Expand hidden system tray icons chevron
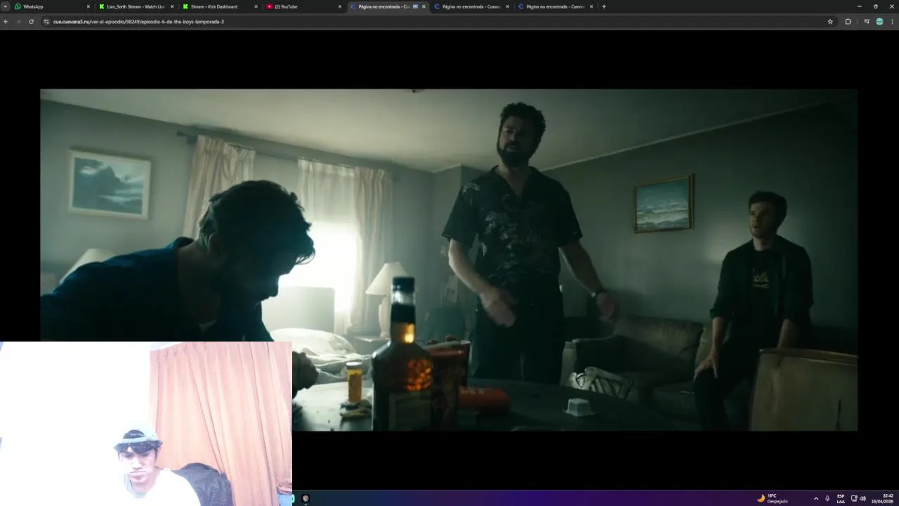This screenshot has width=899, height=506. [x=815, y=498]
